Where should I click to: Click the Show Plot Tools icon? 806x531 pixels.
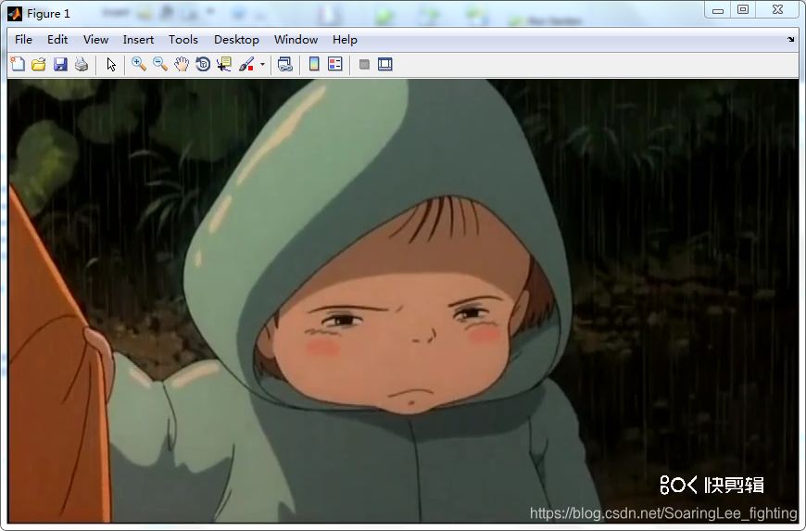tap(385, 64)
